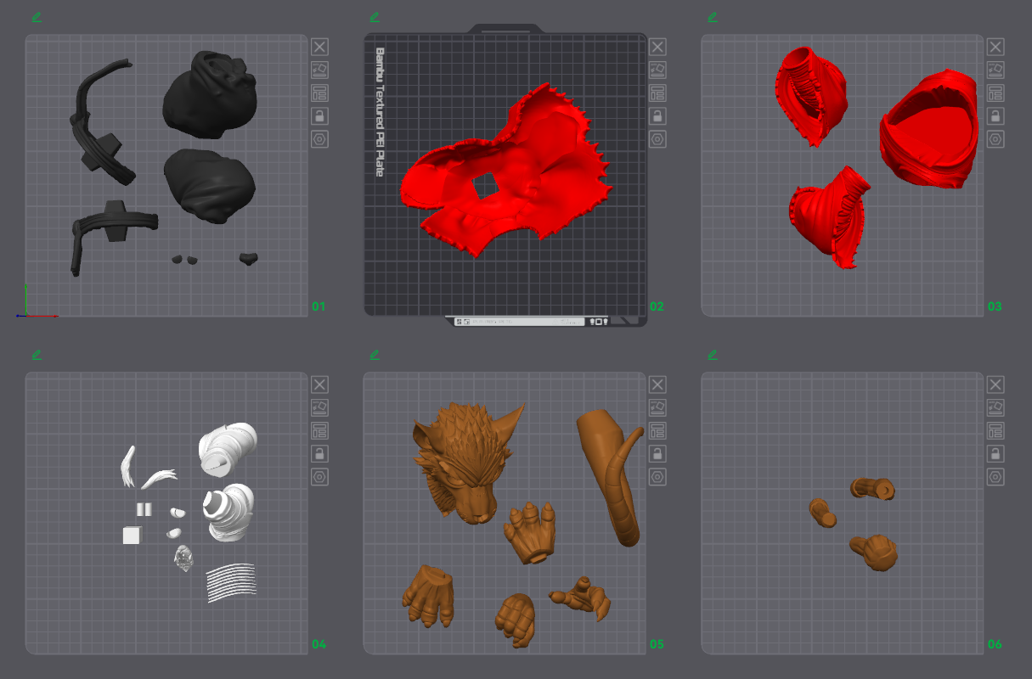Click the plate number label "04"
1032x679 pixels.
coord(319,644)
